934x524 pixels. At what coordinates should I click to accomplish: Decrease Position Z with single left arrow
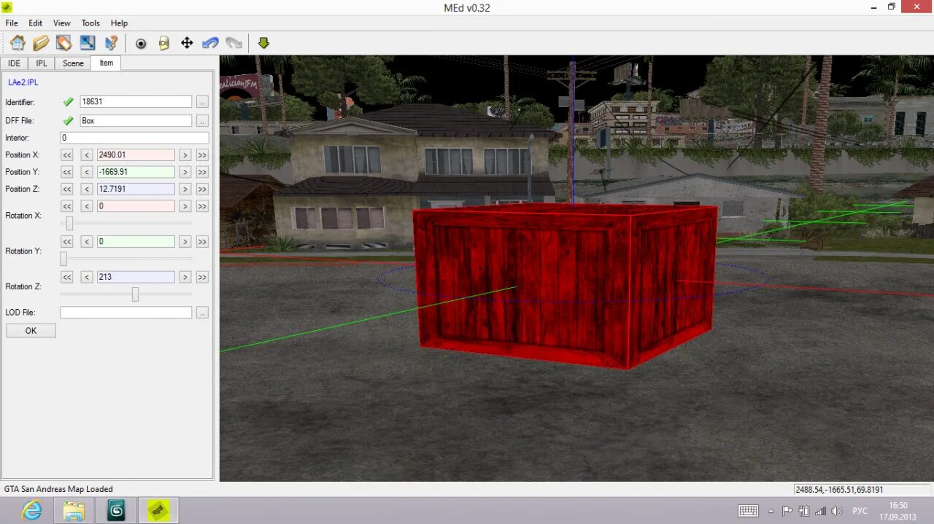click(x=86, y=189)
